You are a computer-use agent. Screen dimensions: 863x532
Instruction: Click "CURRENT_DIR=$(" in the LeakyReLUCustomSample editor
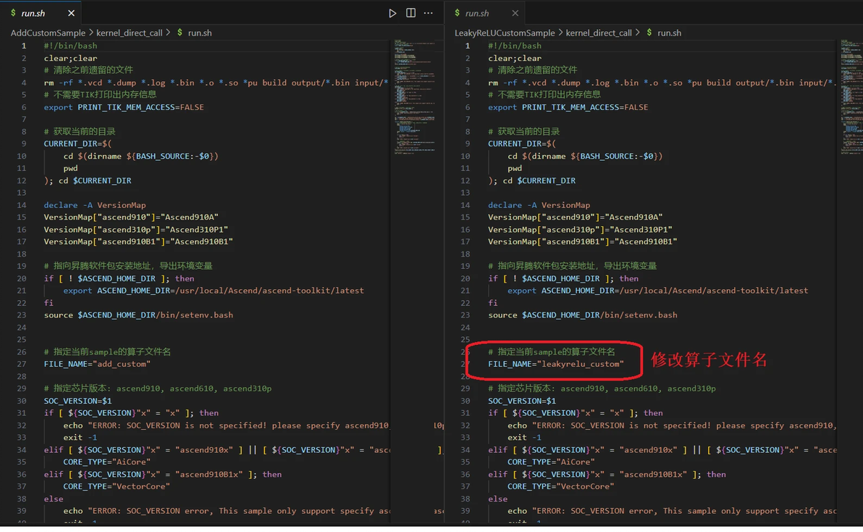522,144
